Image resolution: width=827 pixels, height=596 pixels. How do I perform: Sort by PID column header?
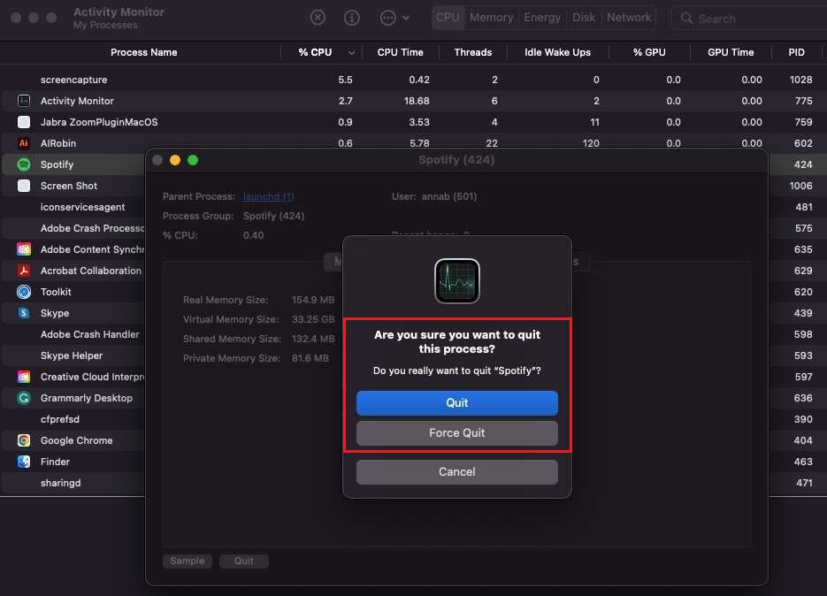coord(796,52)
